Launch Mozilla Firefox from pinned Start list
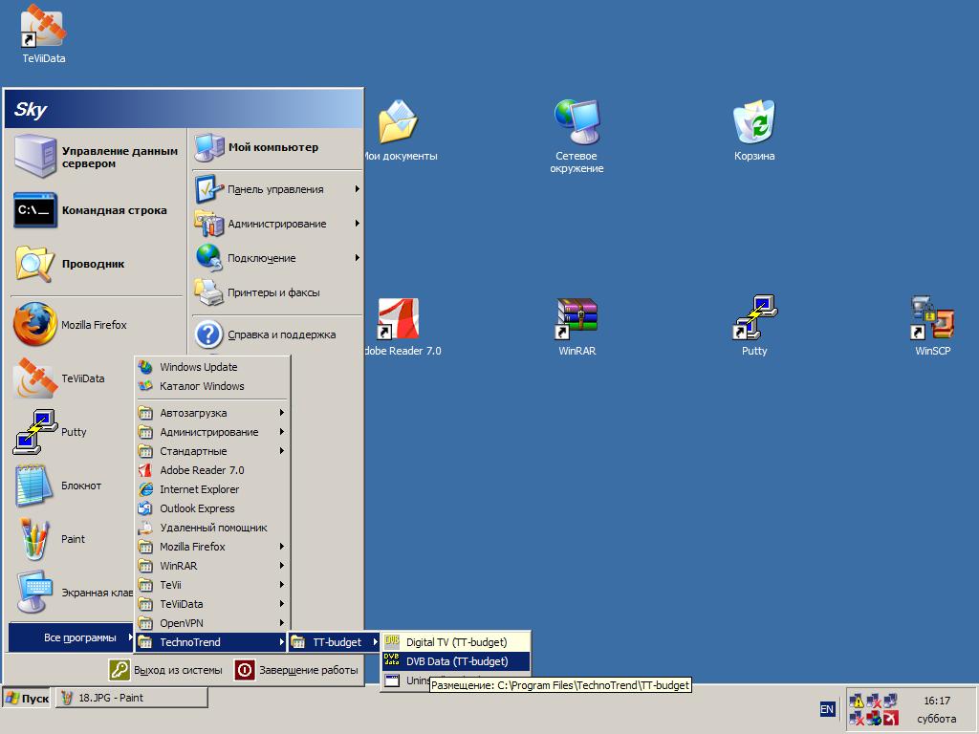Screen dimensions: 979x734 [x=97, y=325]
